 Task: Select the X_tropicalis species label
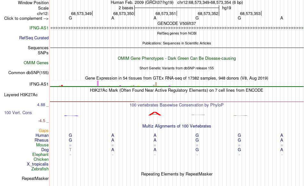click(38, 164)
